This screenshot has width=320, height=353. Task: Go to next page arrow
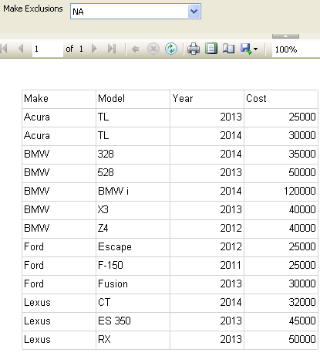point(94,49)
